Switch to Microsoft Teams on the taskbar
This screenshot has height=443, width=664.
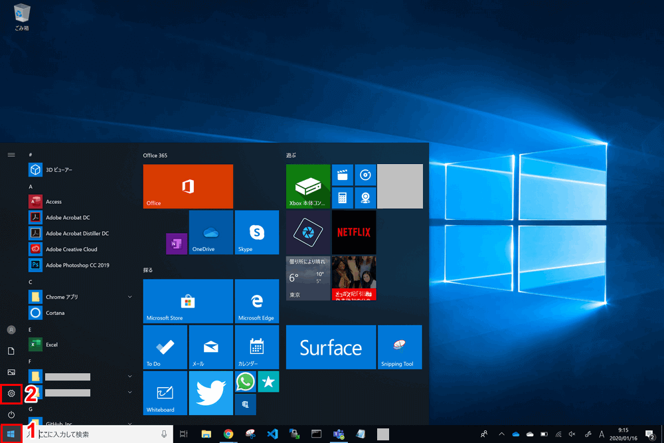click(339, 434)
